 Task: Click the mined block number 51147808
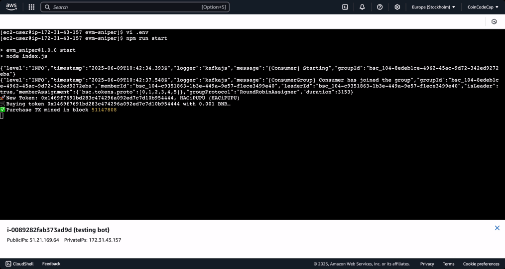point(104,110)
